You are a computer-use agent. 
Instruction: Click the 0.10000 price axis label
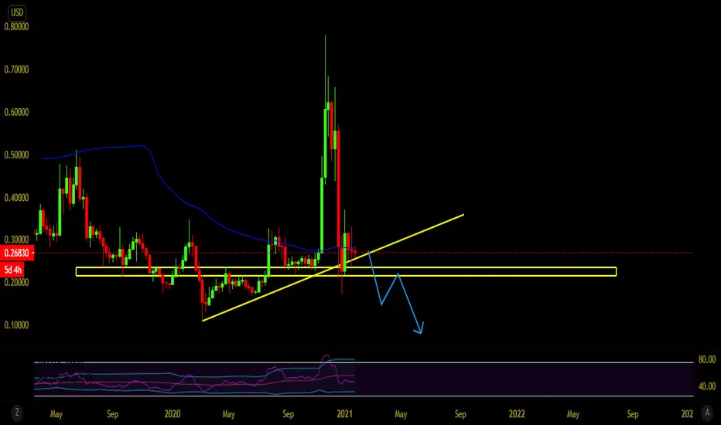click(x=16, y=325)
